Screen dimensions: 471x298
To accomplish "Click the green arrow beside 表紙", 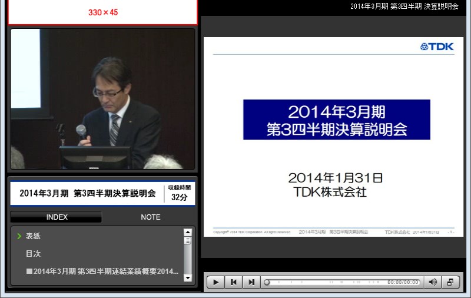I will 19,236.
